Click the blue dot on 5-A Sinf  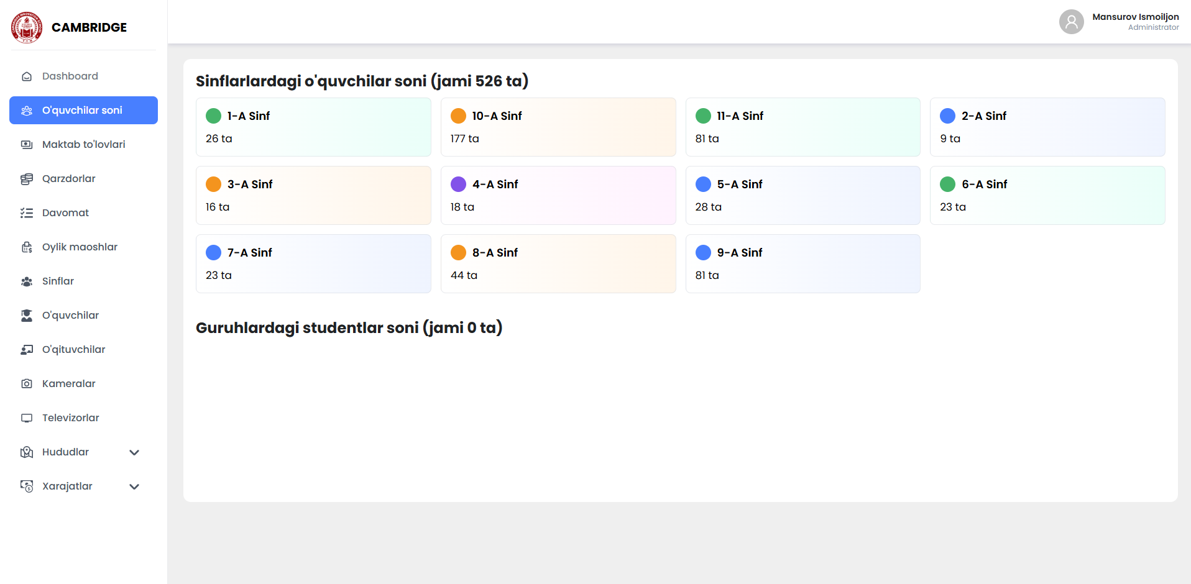[x=703, y=184]
